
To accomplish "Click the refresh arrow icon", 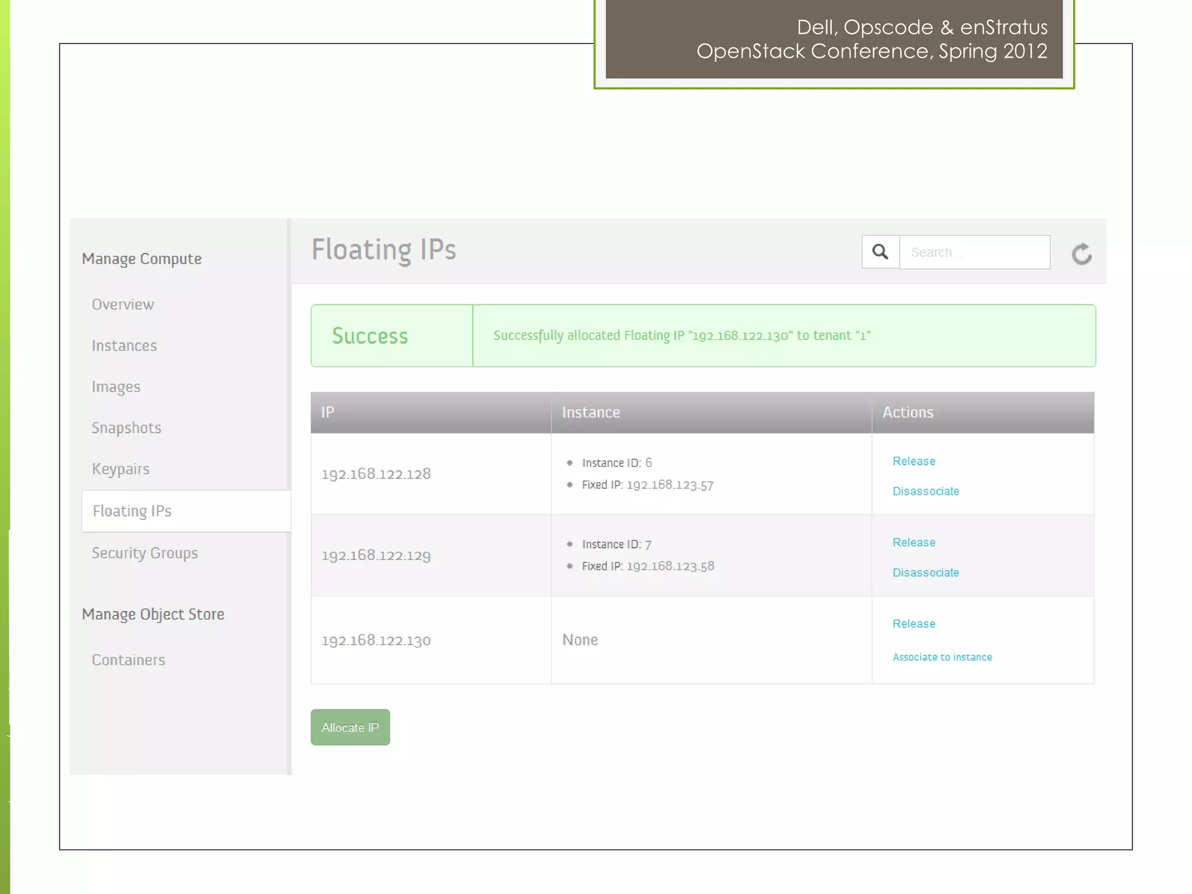I will tap(1081, 254).
